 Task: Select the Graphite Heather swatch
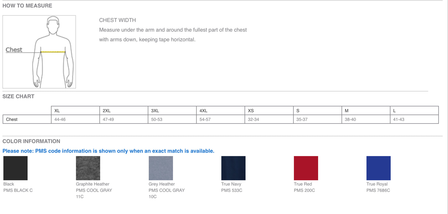point(88,168)
